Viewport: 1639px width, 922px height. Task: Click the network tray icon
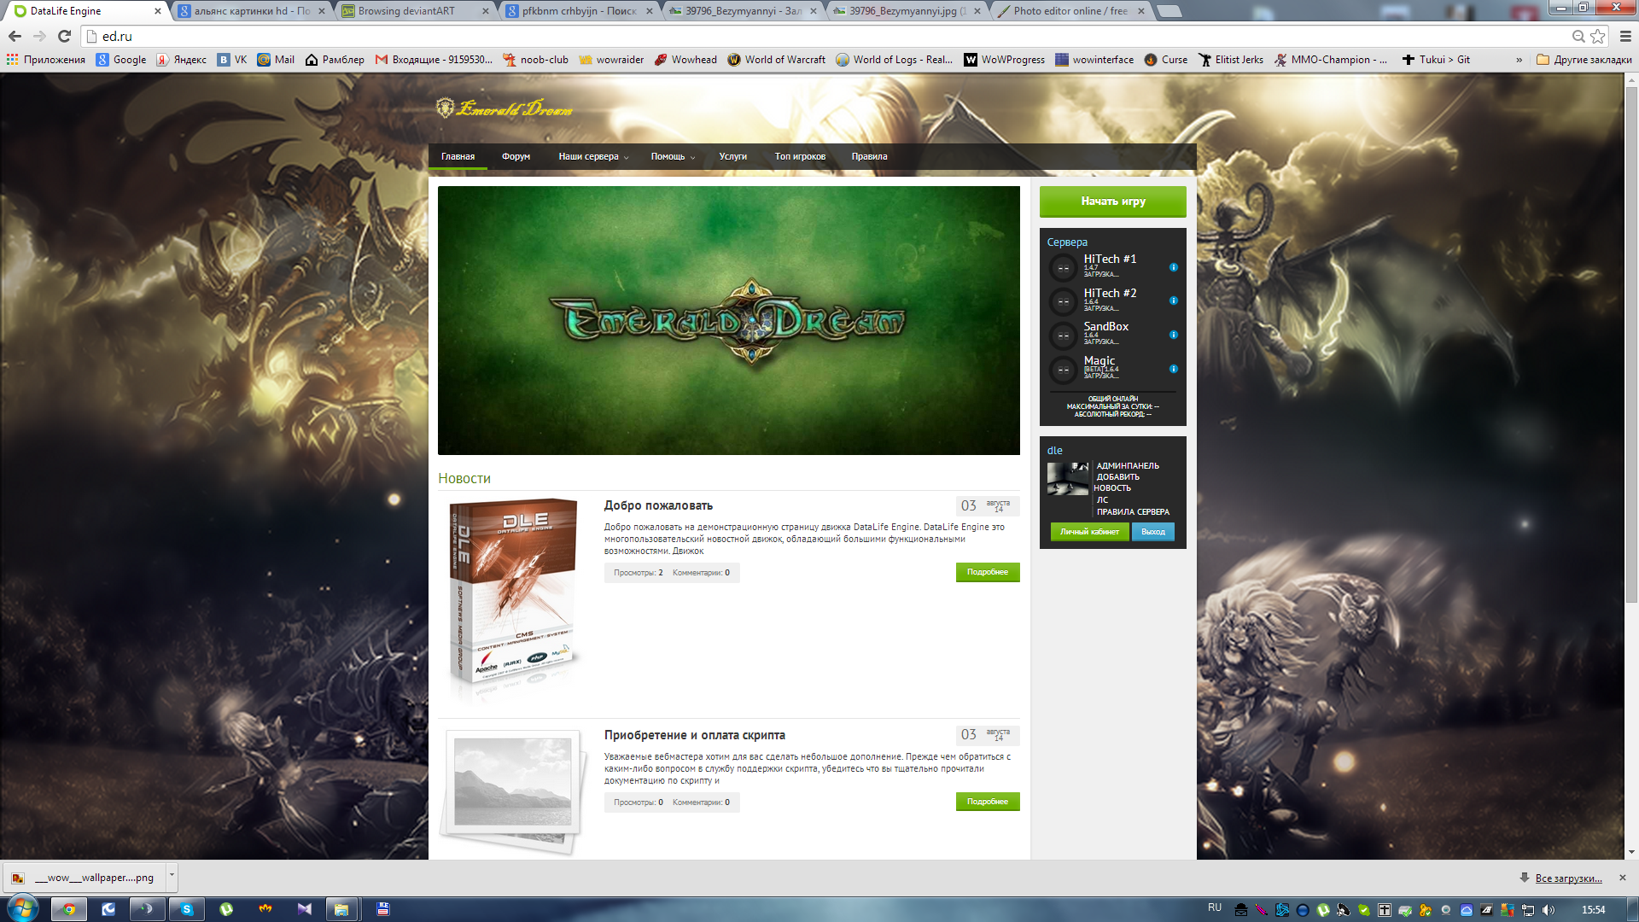(1528, 910)
